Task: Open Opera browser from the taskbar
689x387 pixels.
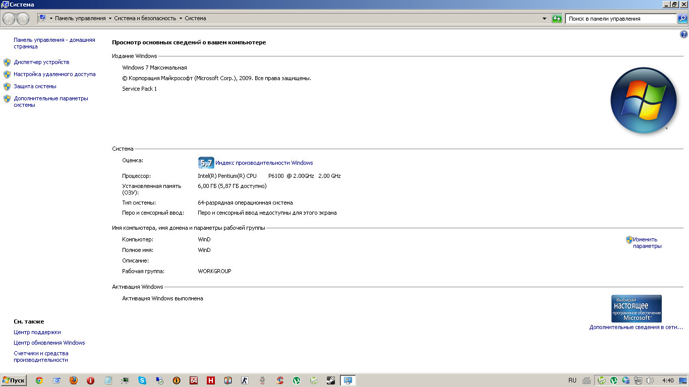Action: pos(91,380)
